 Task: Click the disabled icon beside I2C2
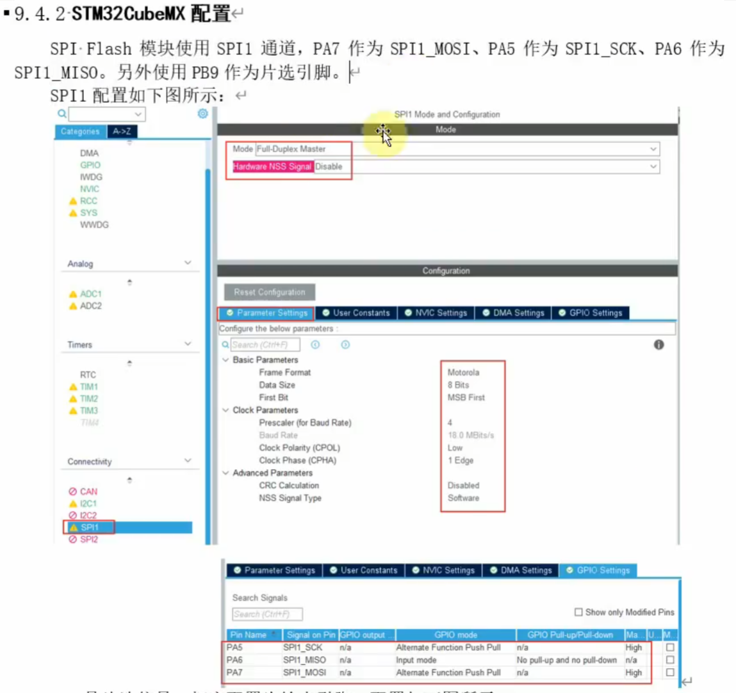click(73, 515)
